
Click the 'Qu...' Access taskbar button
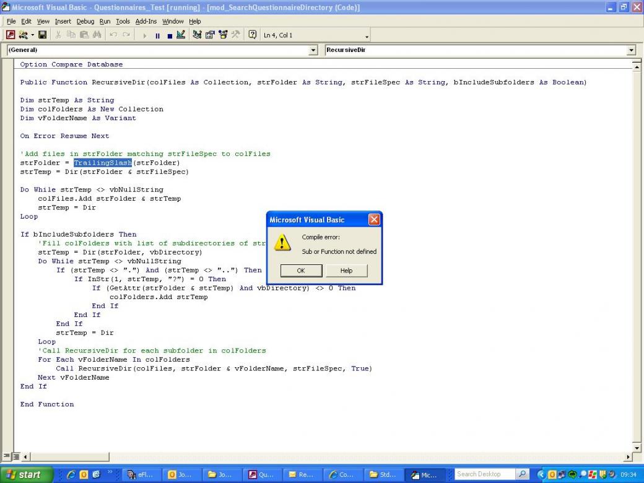[x=261, y=475]
